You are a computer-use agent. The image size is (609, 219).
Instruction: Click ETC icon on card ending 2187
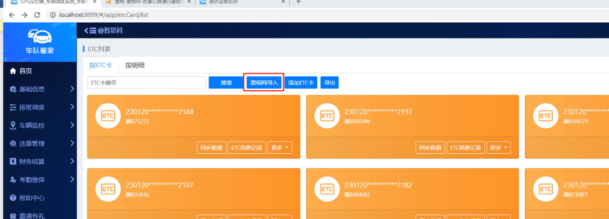[108, 189]
